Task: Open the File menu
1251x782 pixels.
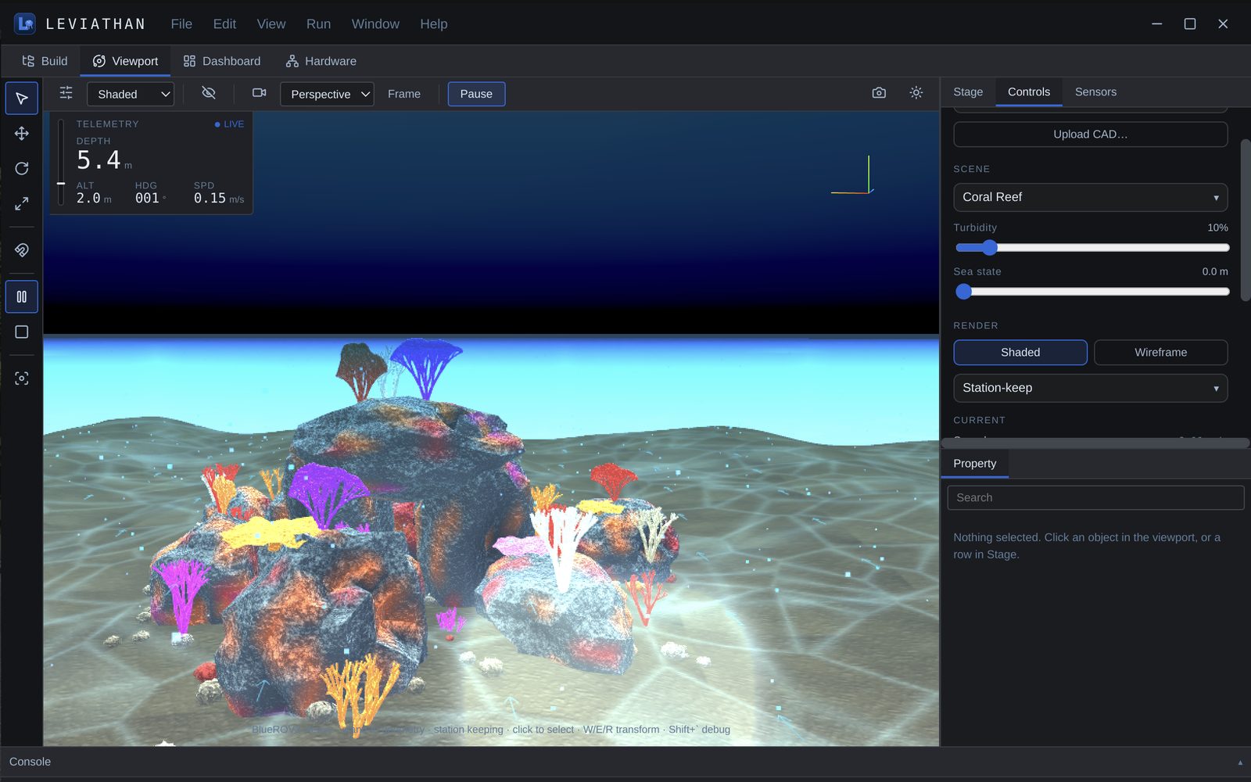Action: point(181,24)
